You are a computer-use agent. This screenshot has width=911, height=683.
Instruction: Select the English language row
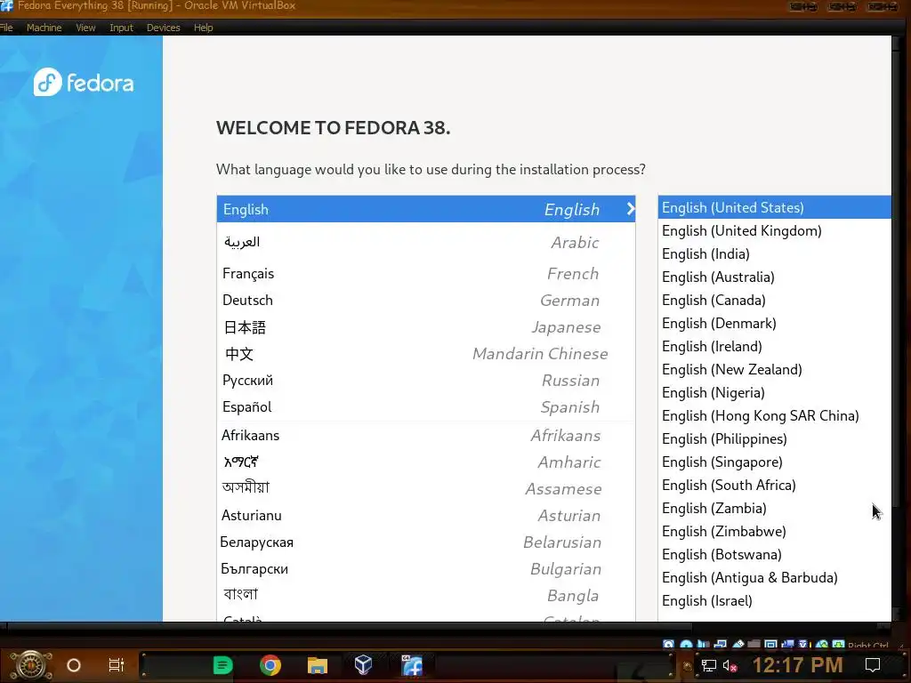(x=426, y=209)
